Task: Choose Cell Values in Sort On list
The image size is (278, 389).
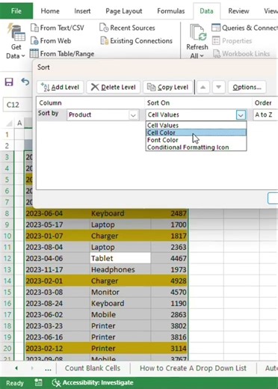Action: coord(196,125)
